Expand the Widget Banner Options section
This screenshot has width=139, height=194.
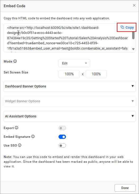click(x=70, y=101)
